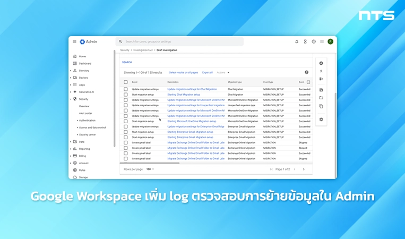This screenshot has height=239, width=405.
Task: Click the Reporting chart icon
Action: coord(75,149)
